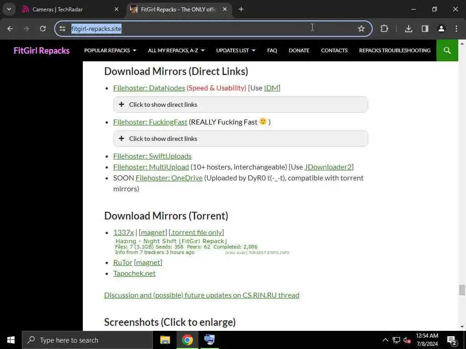This screenshot has width=466, height=349.
Task: Switch to the Cameras | TechRadar tab
Action: coord(69,10)
